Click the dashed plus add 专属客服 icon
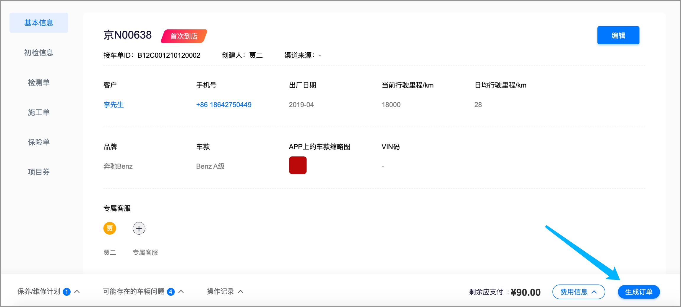The width and height of the screenshot is (681, 307). (139, 228)
